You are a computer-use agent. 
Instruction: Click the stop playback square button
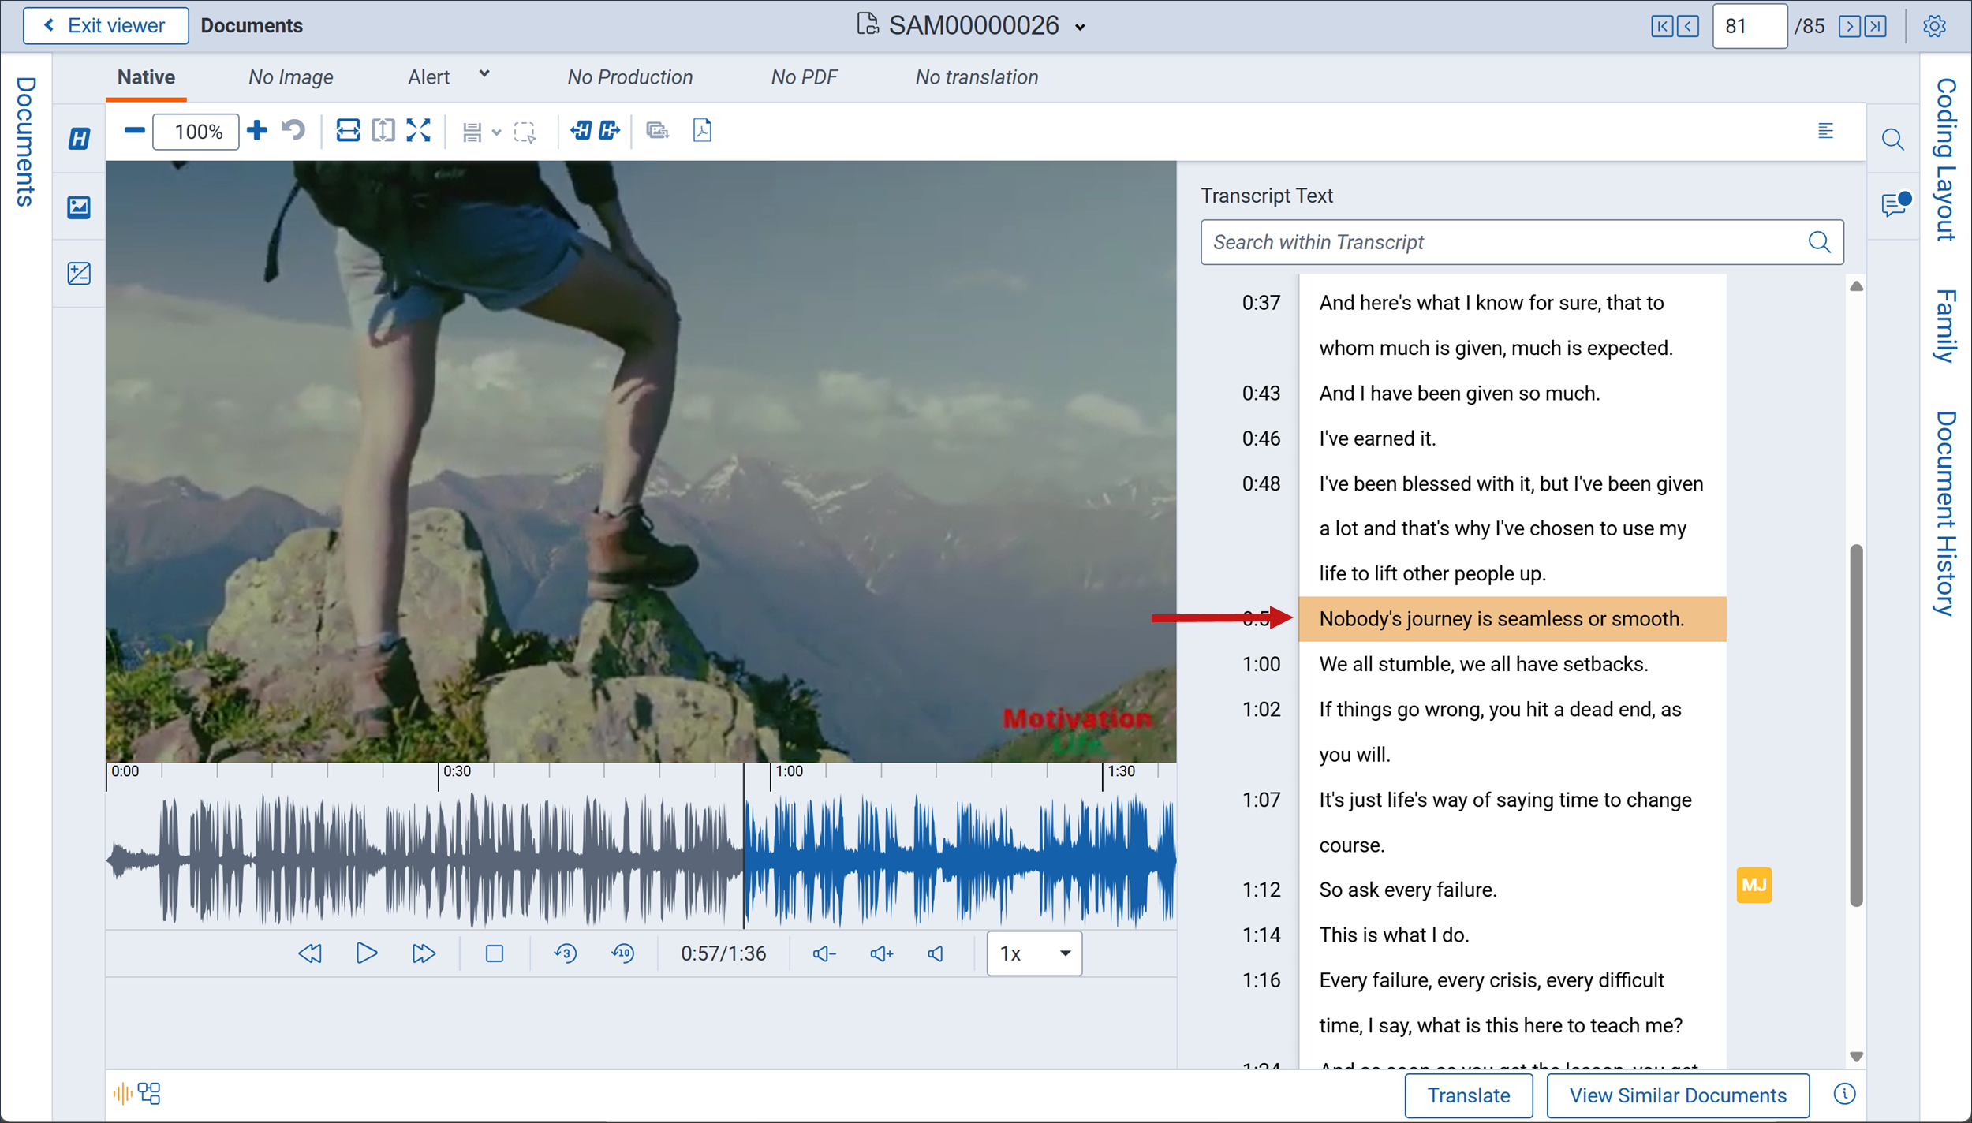[x=495, y=953]
